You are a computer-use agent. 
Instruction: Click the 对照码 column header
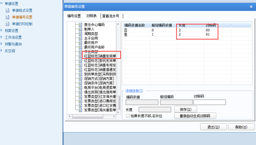[x=218, y=25]
